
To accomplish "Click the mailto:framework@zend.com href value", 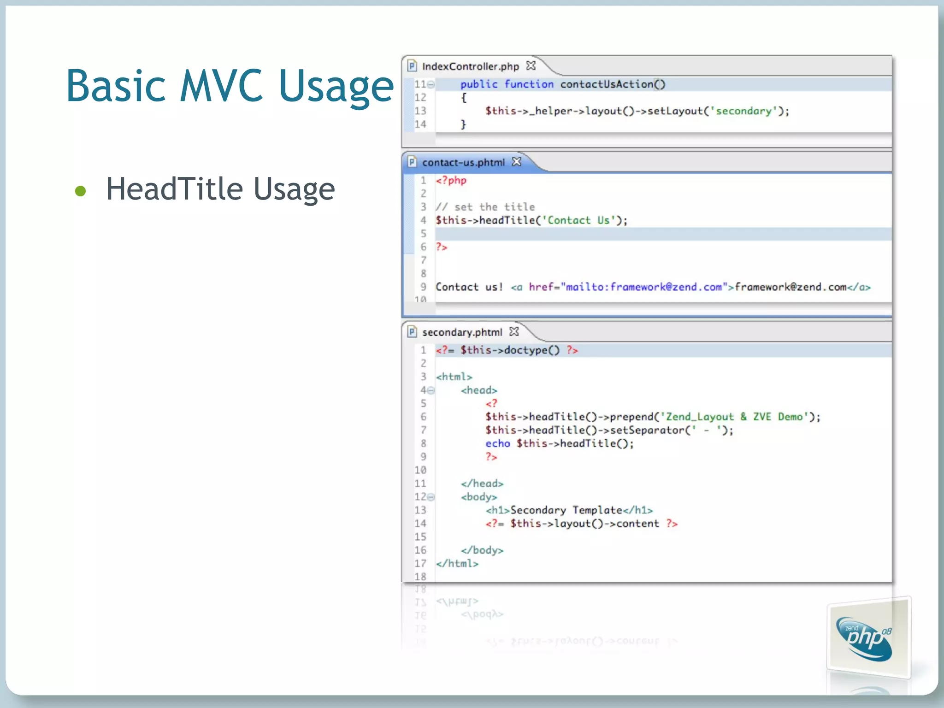I will 644,287.
